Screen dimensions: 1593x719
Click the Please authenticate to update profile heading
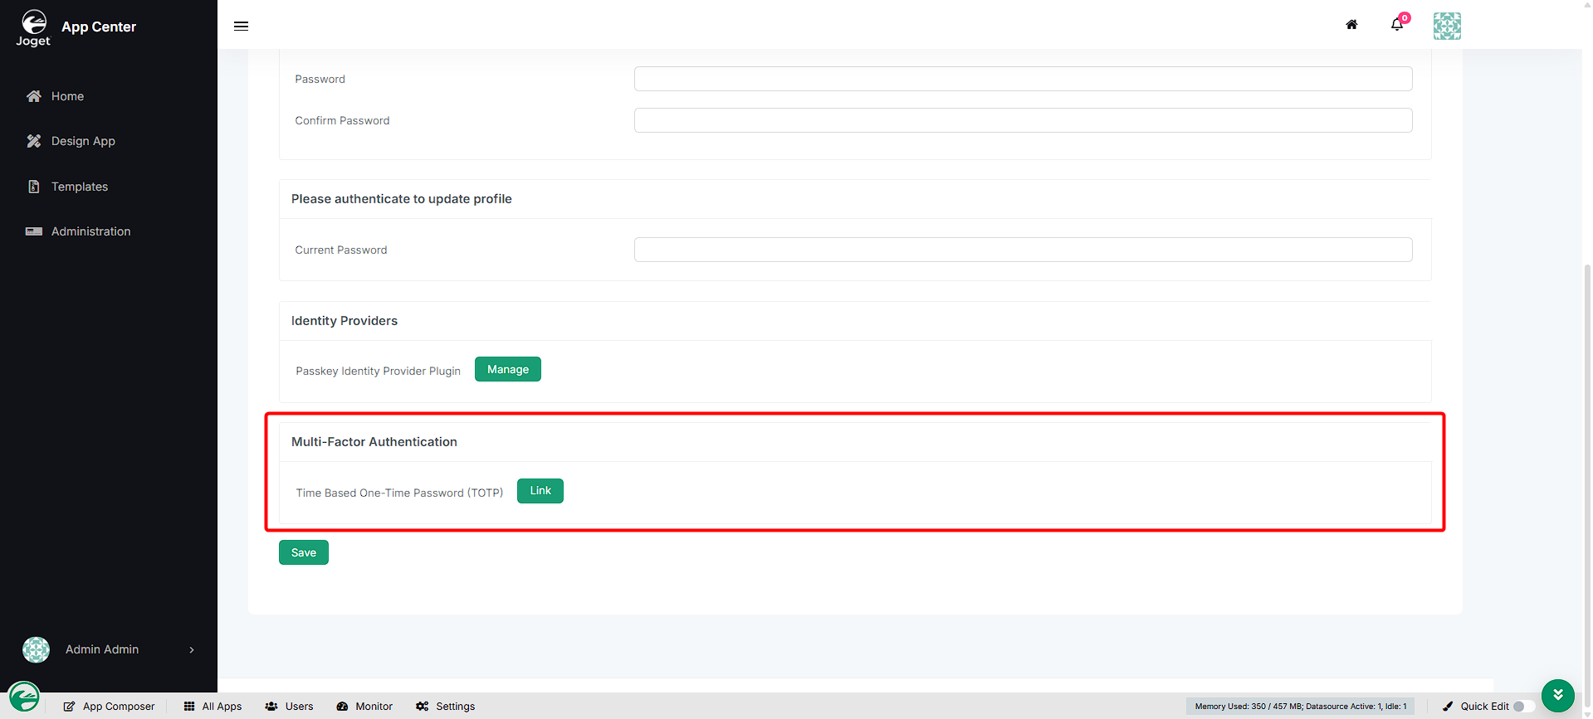coord(402,199)
